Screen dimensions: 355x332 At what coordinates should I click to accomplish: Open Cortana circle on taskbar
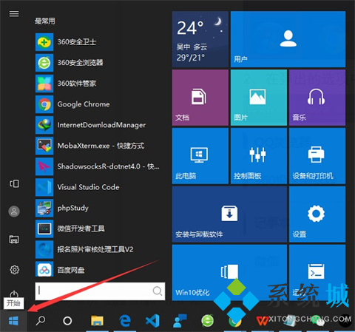pyautogui.click(x=67, y=321)
